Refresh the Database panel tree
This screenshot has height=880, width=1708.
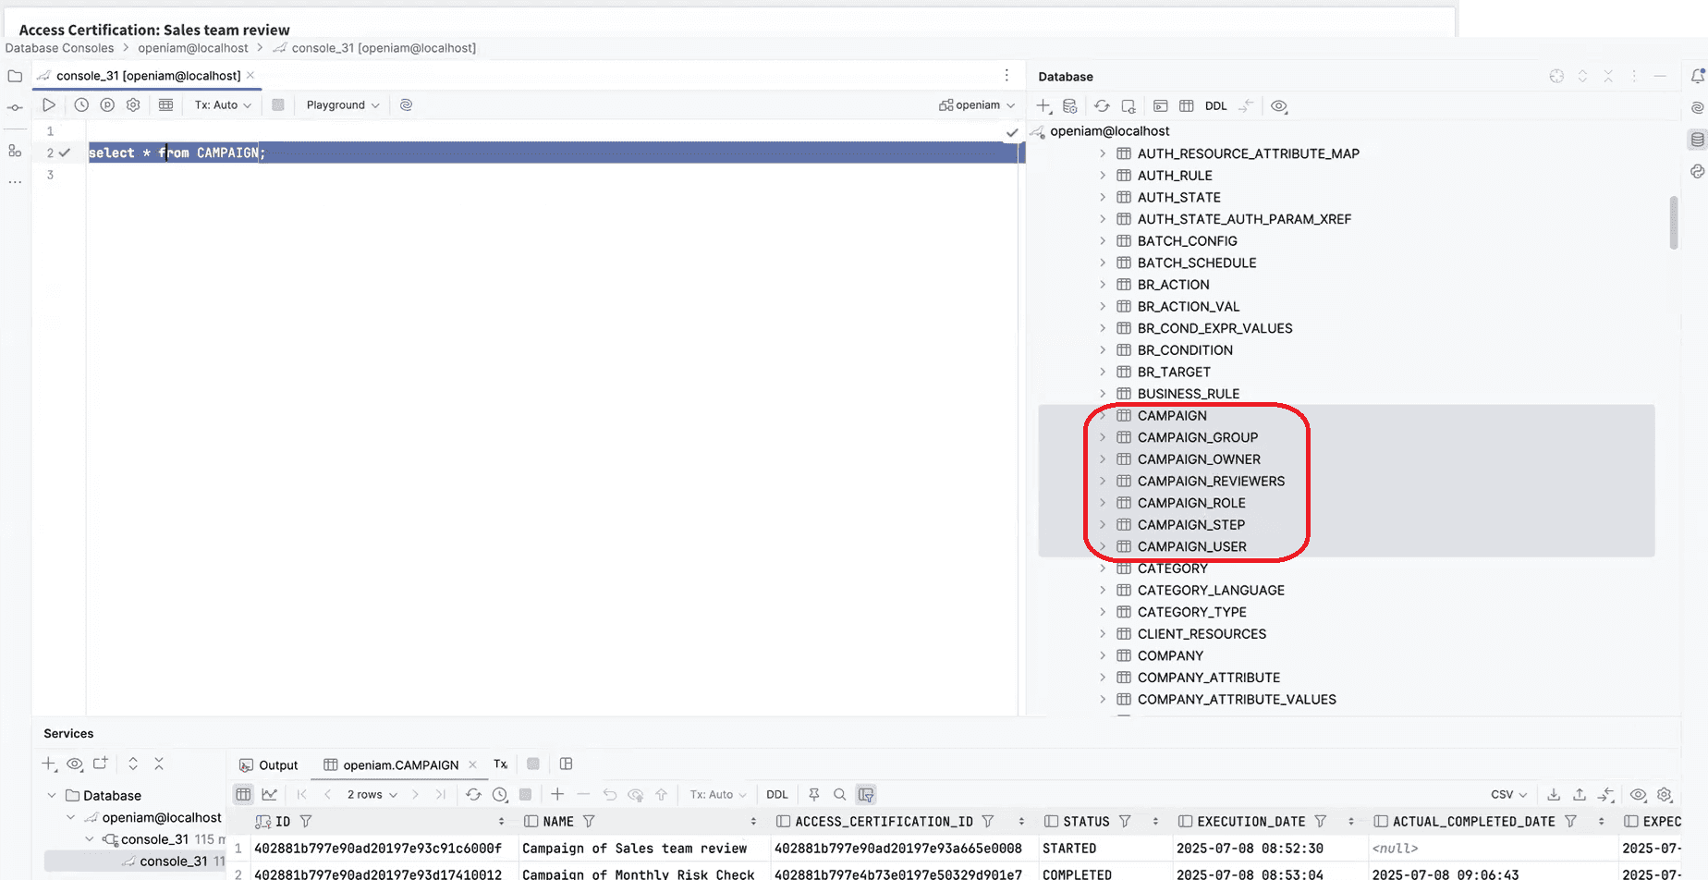tap(1102, 106)
